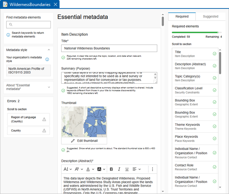229x194 pixels.
Task: Click scroll down arrow of required list
Action: click(x=220, y=187)
